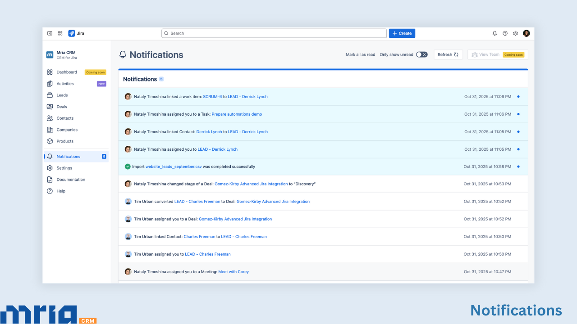
Task: Click the "Oct 31, 2025 at 10:53 PM" timestamp
Action: [x=487, y=184]
